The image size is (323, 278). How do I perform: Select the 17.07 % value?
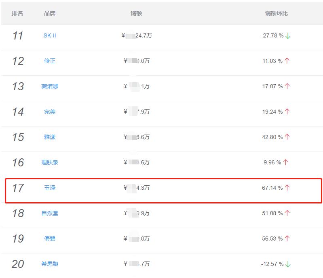[x=272, y=86]
